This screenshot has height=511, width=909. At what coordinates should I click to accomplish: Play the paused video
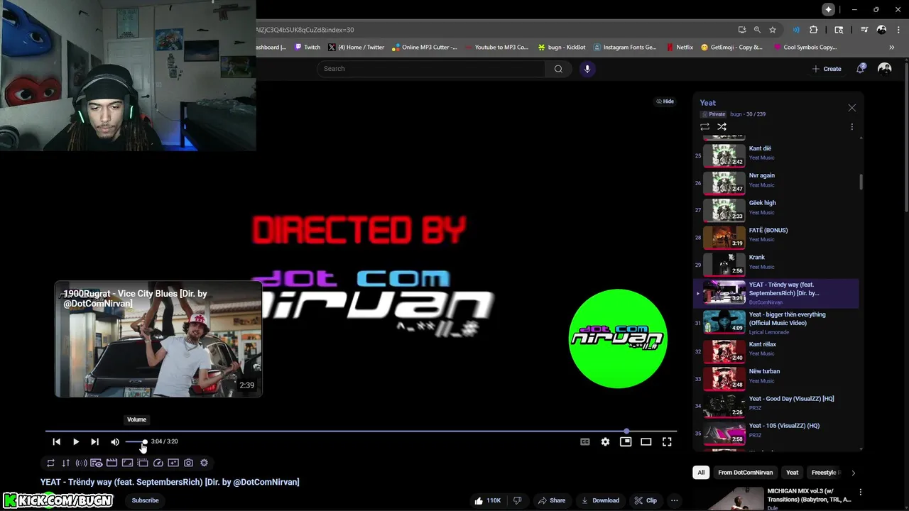coord(76,441)
